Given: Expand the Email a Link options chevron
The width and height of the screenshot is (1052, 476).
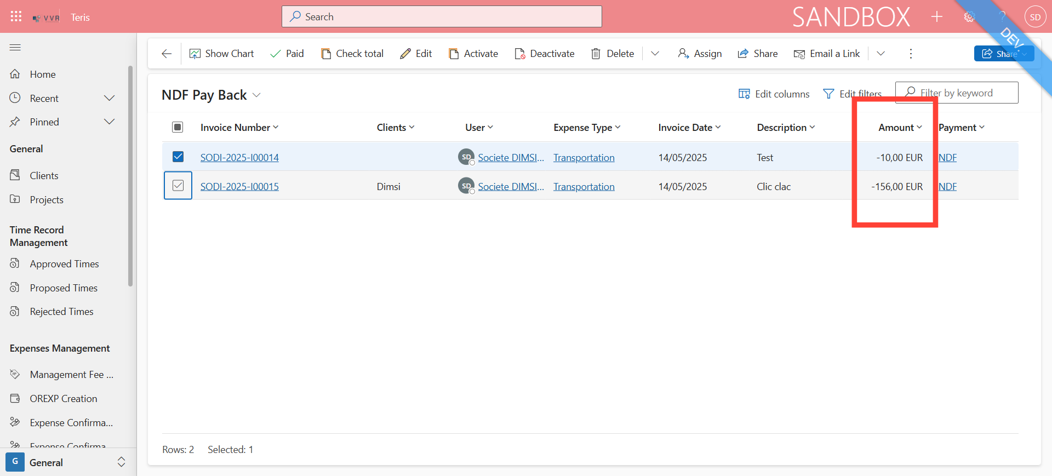Looking at the screenshot, I should click(881, 54).
